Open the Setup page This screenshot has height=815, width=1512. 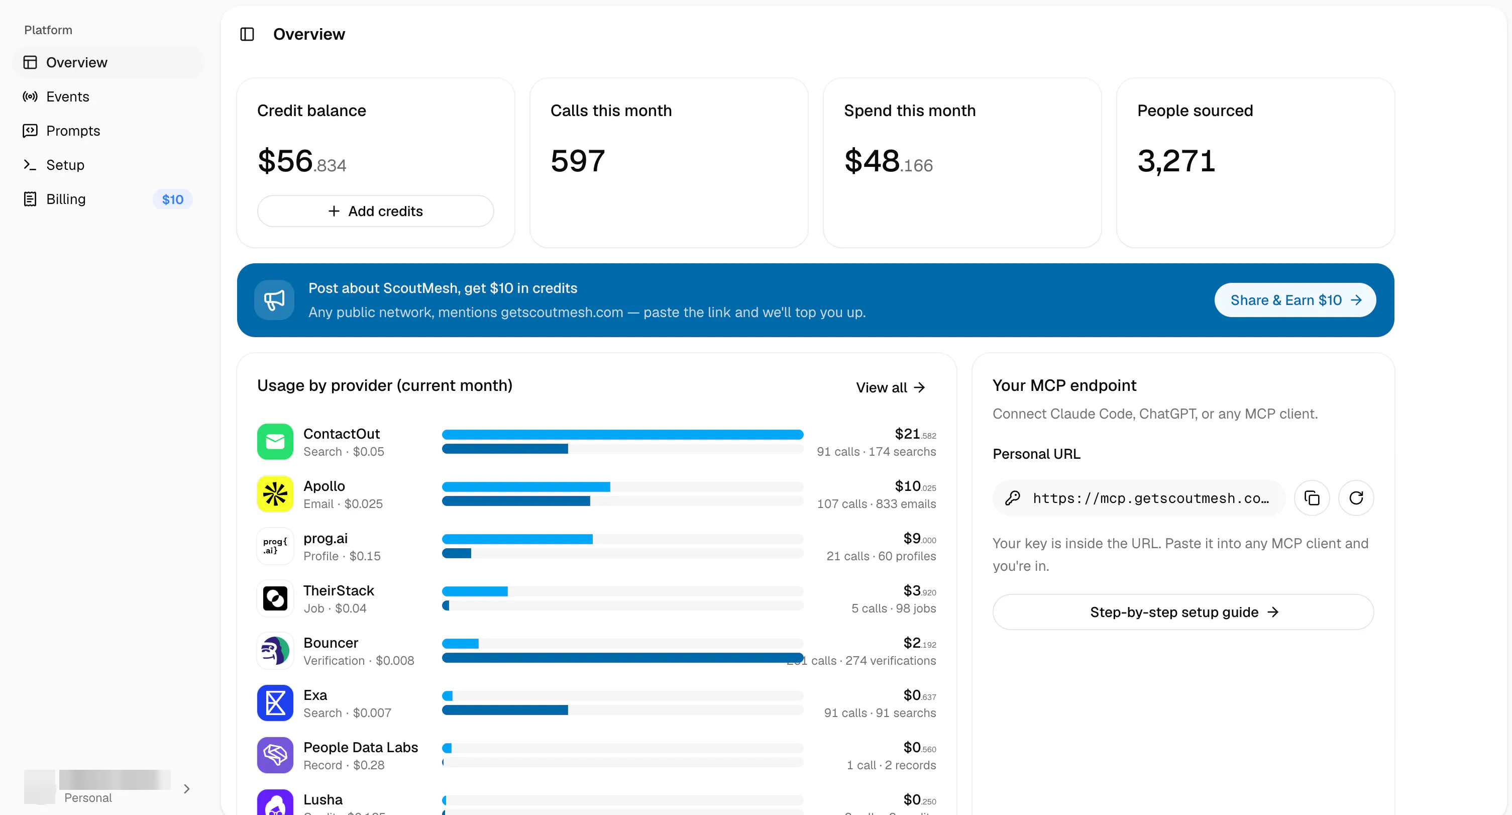click(x=108, y=164)
